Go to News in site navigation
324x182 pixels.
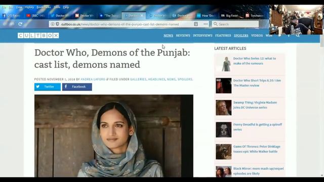(x=168, y=35)
